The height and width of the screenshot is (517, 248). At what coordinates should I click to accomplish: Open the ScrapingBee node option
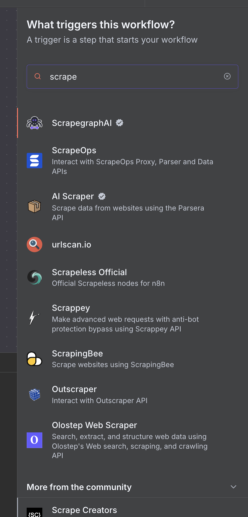(x=77, y=354)
